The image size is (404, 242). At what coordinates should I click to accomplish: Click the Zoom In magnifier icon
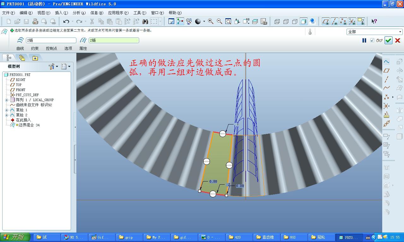[x=211, y=21]
